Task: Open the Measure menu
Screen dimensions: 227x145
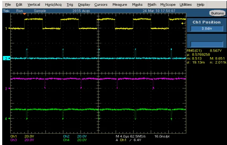Action: click(120, 5)
